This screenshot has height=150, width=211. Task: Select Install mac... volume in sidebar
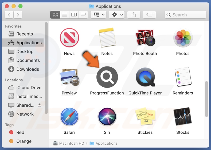(23, 96)
